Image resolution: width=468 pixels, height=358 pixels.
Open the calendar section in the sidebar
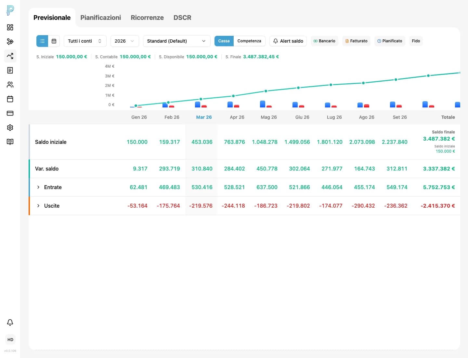point(10,99)
